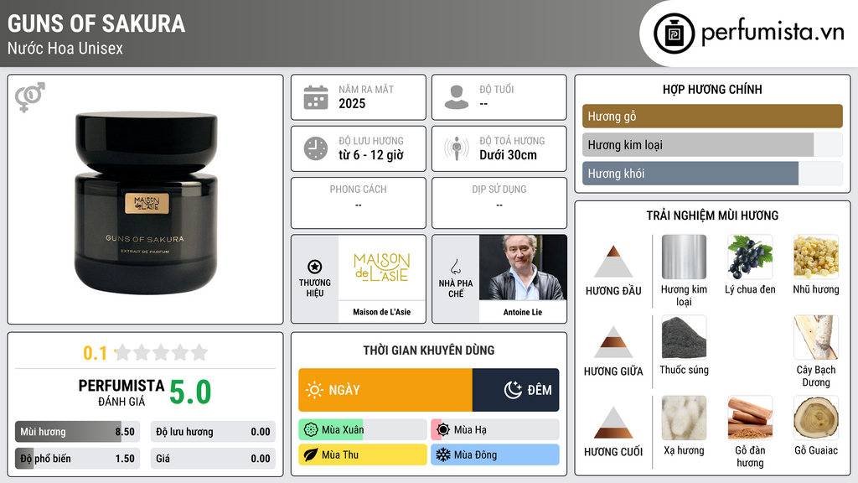The width and height of the screenshot is (858, 483).
Task: Click the Mùi hương 8.50 rating bar
Action: (78, 432)
